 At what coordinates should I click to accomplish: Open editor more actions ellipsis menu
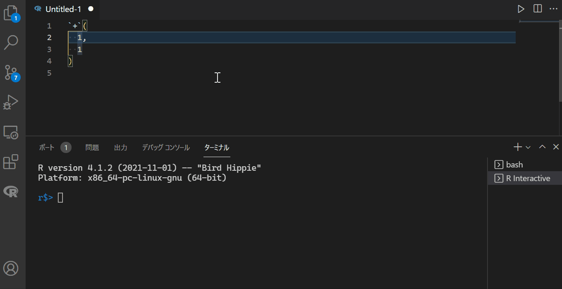coord(553,8)
